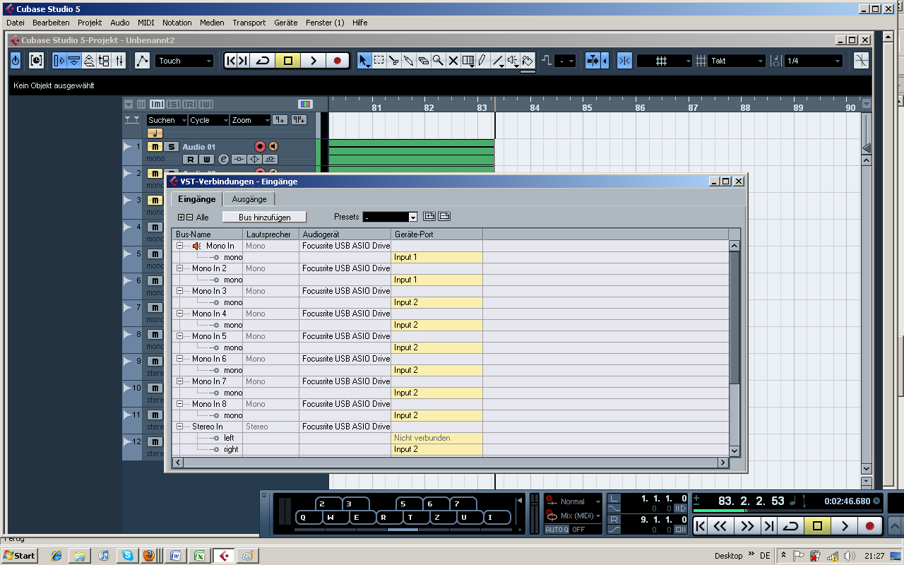
Task: Open the Mixer from toolbar icon
Action: pyautogui.click(x=119, y=61)
